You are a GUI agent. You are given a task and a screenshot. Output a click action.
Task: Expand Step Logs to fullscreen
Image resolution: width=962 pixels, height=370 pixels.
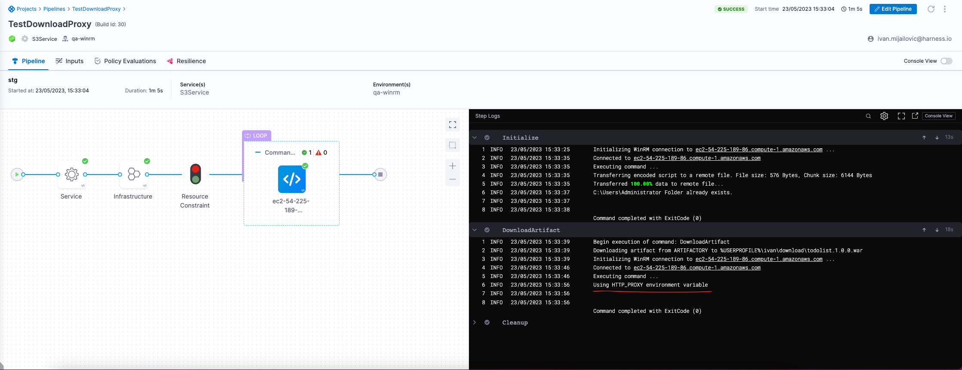(901, 116)
